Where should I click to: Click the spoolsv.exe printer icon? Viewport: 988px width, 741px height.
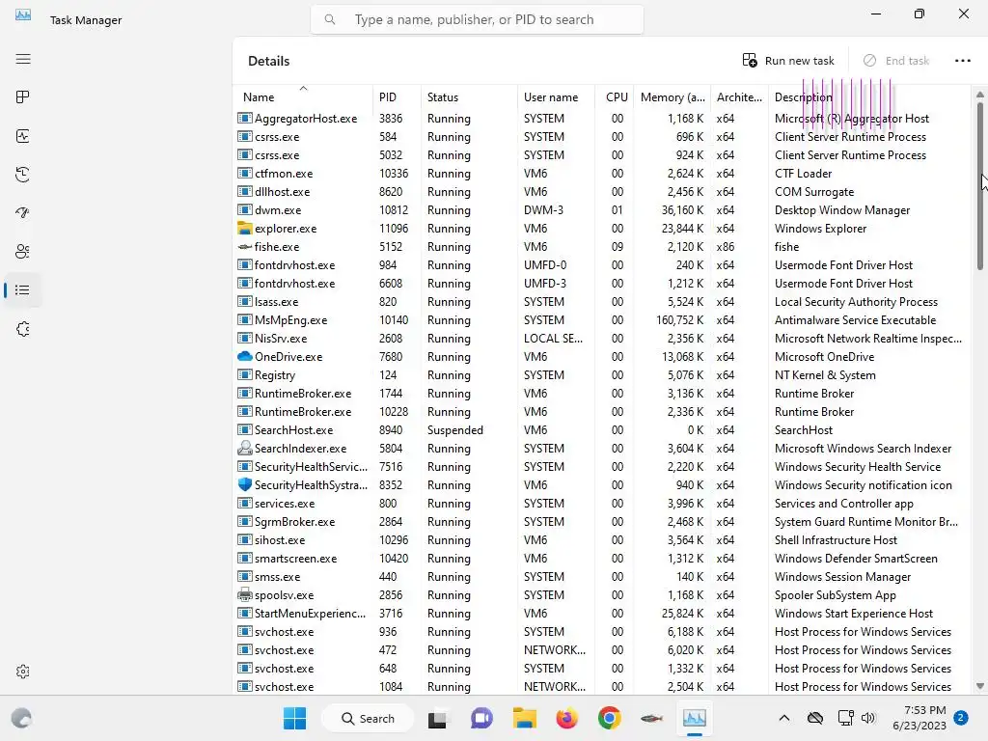244,594
